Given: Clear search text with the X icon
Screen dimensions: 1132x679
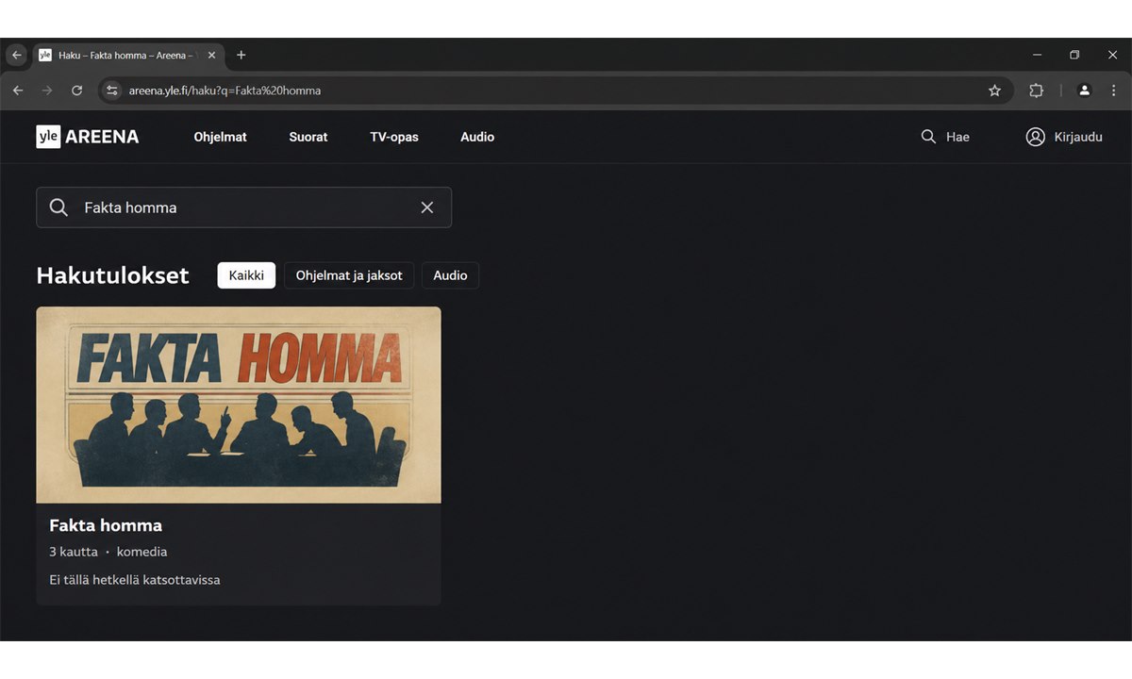Looking at the screenshot, I should (427, 207).
